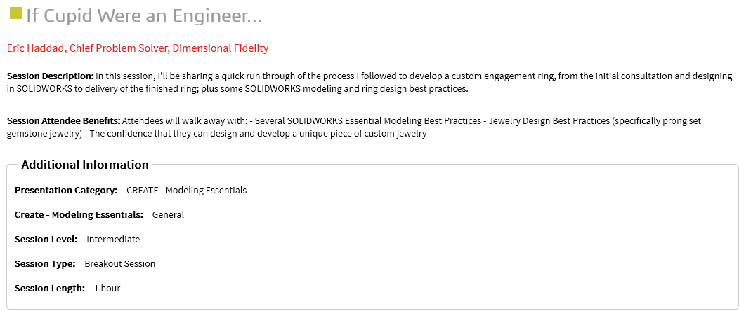Click the "Session Level:" label
This screenshot has height=311, width=739.
point(46,240)
